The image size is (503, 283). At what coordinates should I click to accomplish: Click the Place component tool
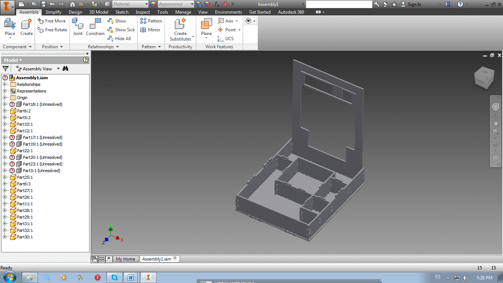(x=10, y=28)
